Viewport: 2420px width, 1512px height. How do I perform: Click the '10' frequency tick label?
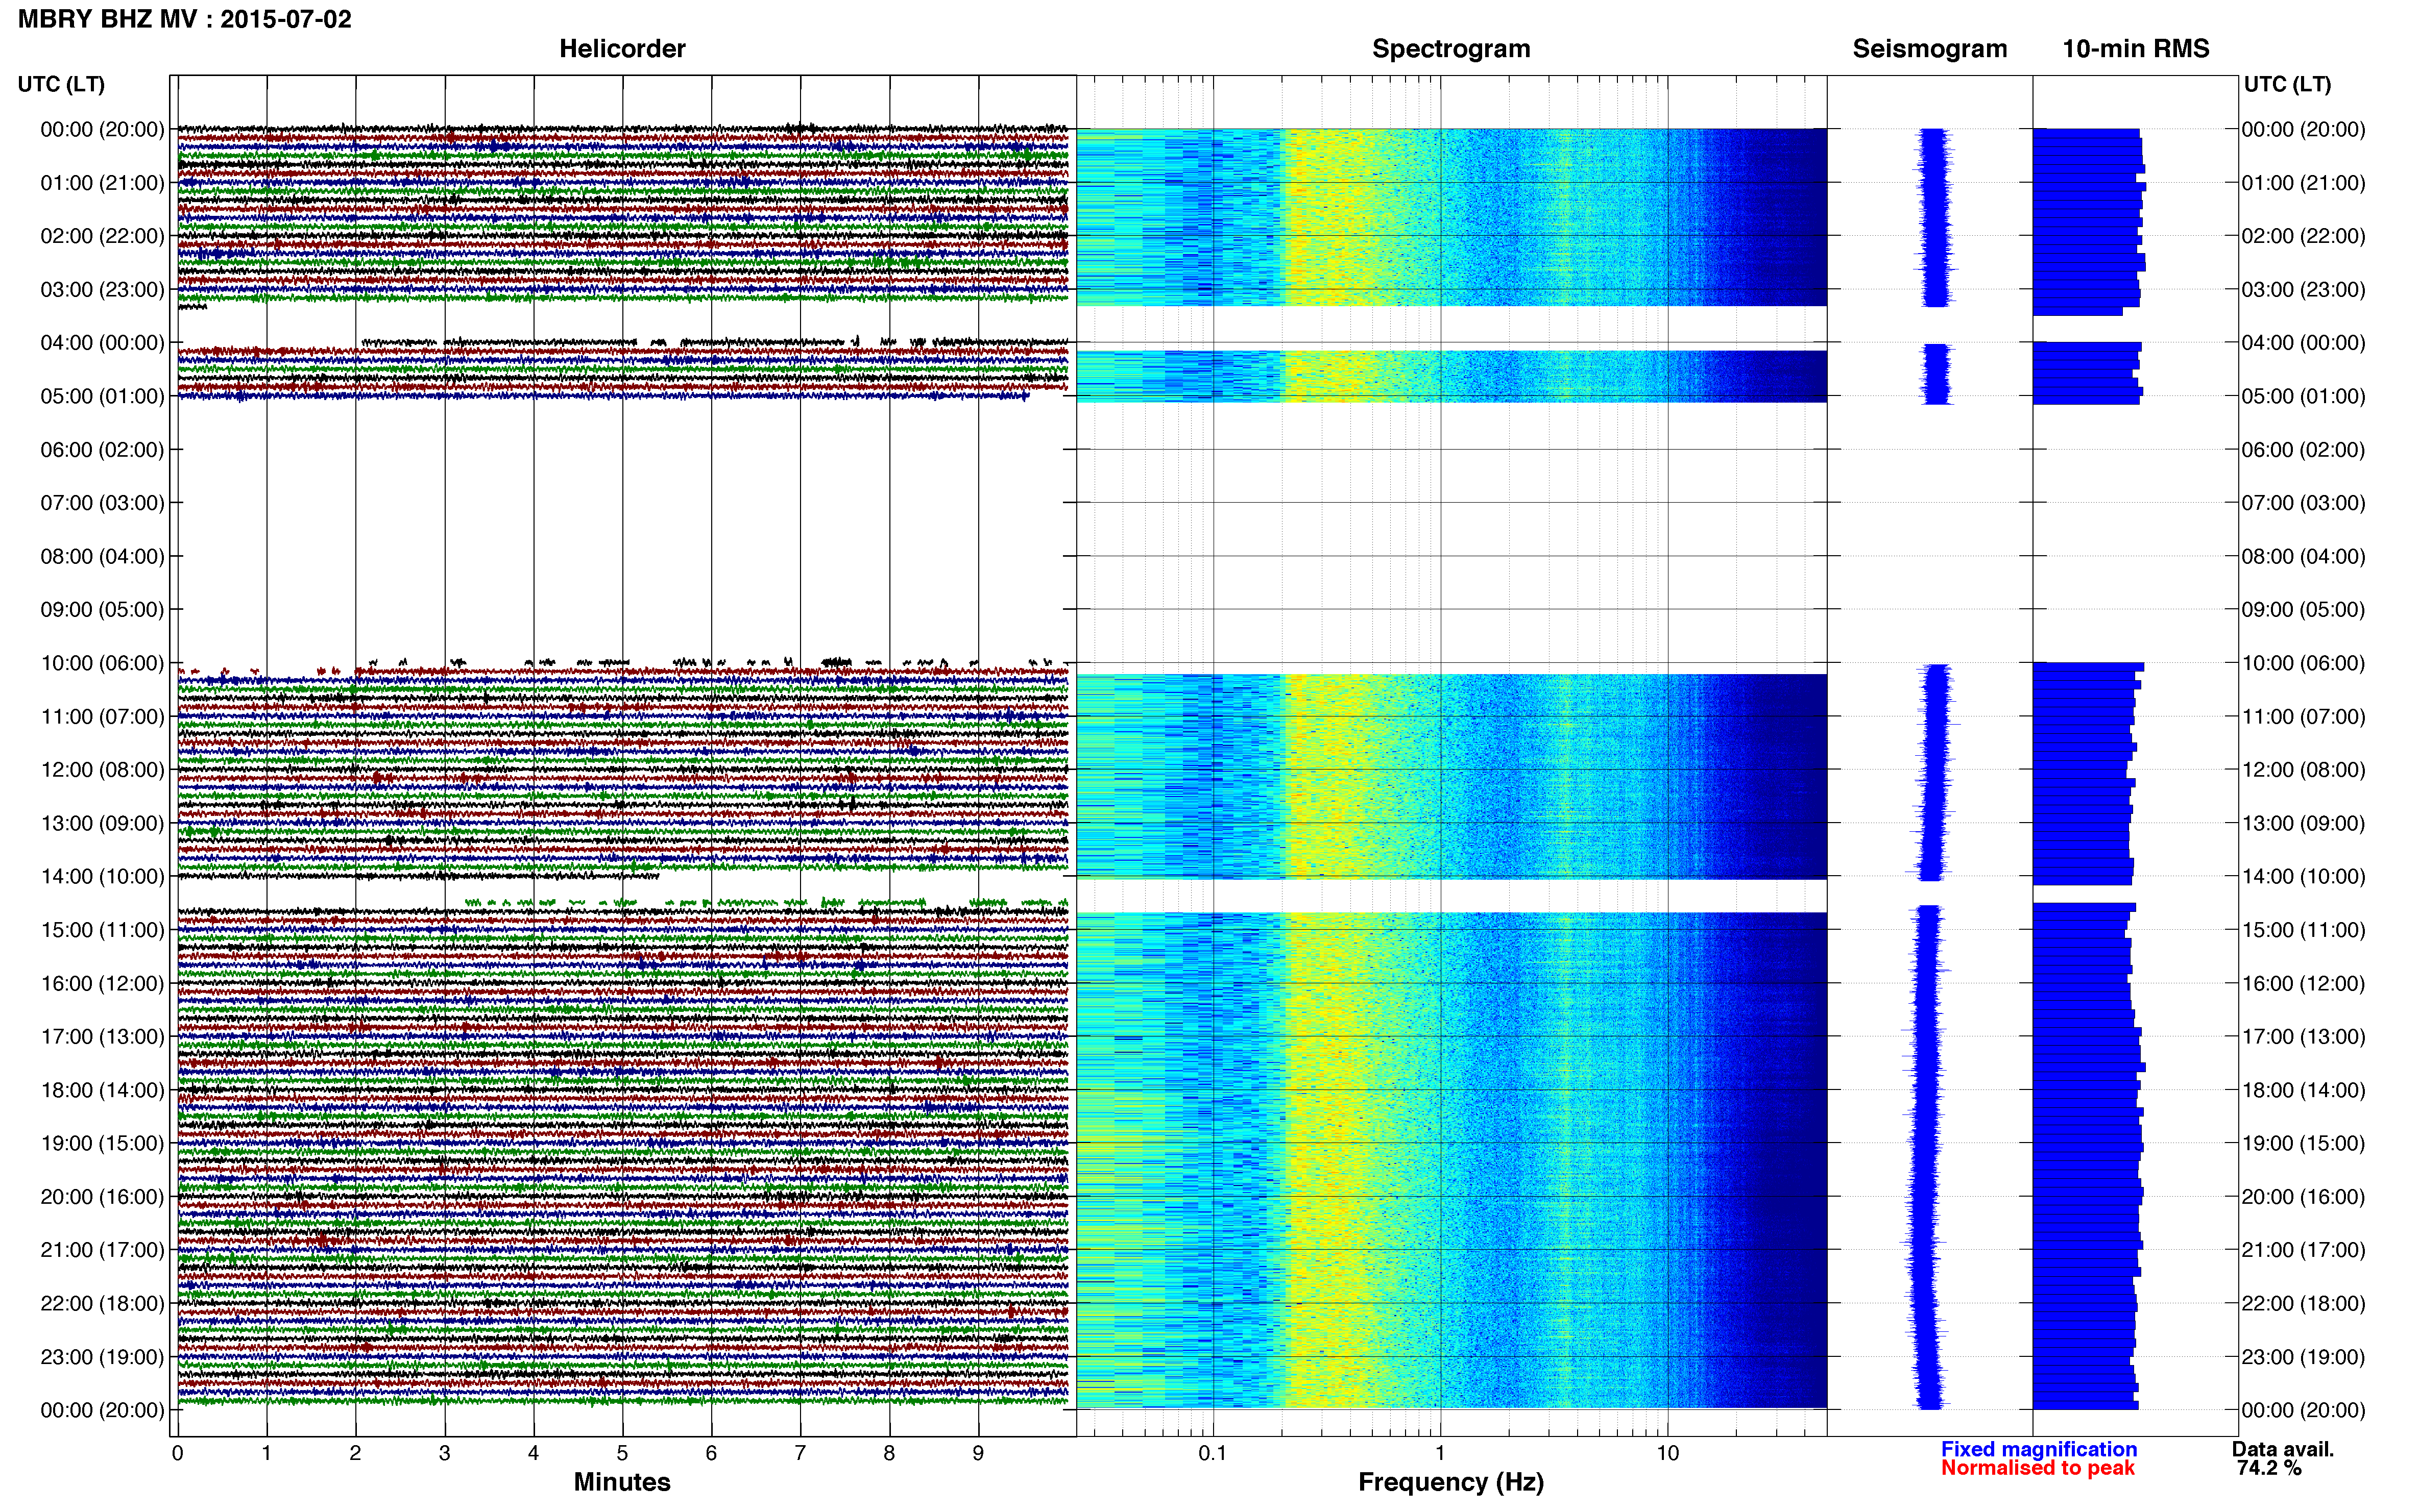(1667, 1454)
